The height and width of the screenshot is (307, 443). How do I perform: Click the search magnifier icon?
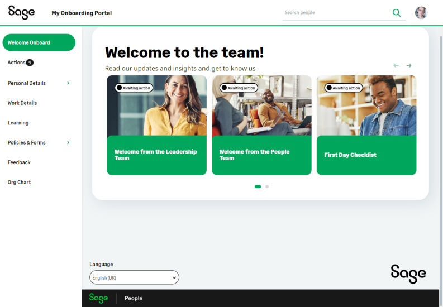click(x=397, y=13)
